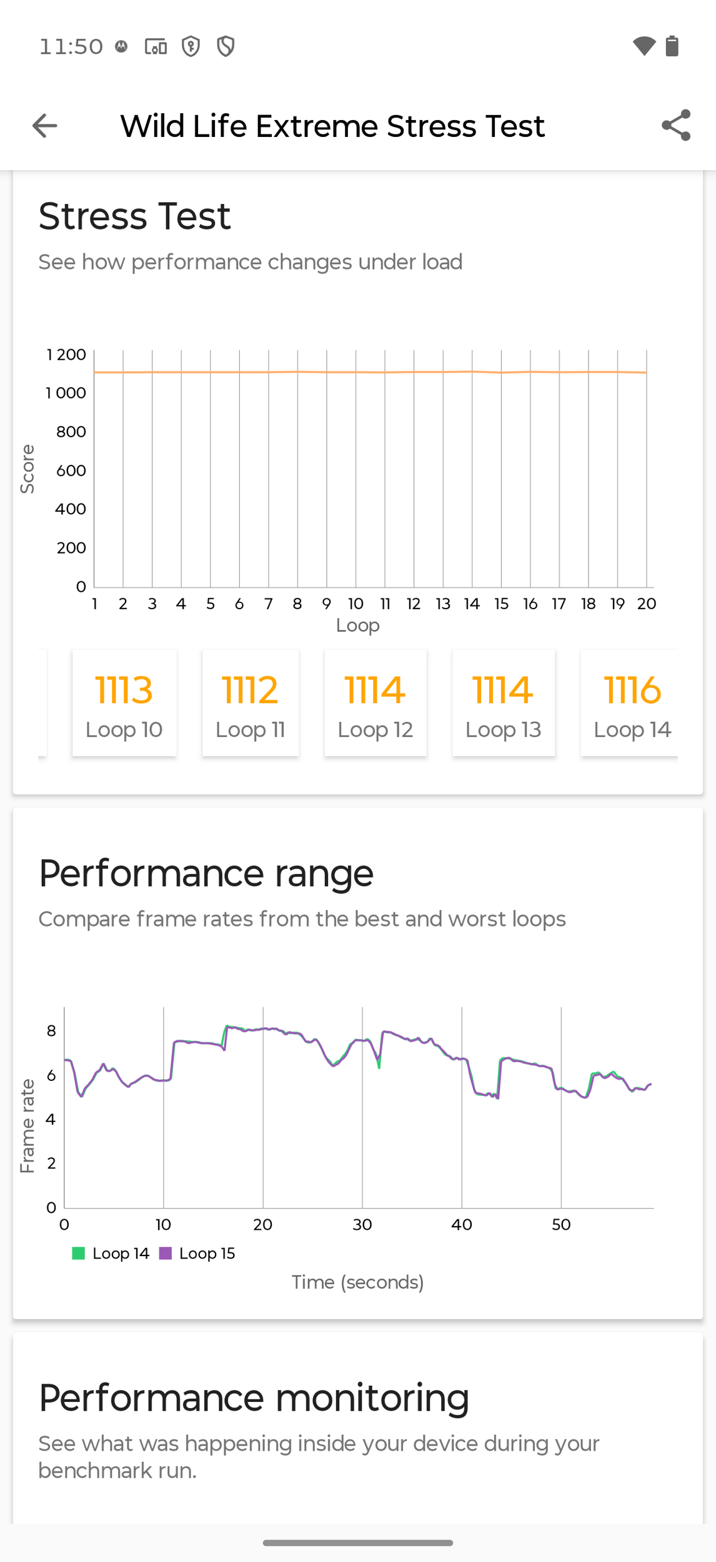Viewport: 716px width, 1562px height.
Task: Tap the Performance monitoring heading
Action: pyautogui.click(x=254, y=1398)
